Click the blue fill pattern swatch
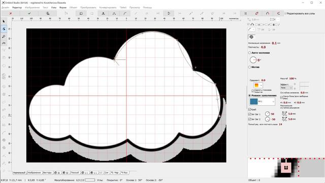Screen dimensions: 325x183 coord(254,102)
